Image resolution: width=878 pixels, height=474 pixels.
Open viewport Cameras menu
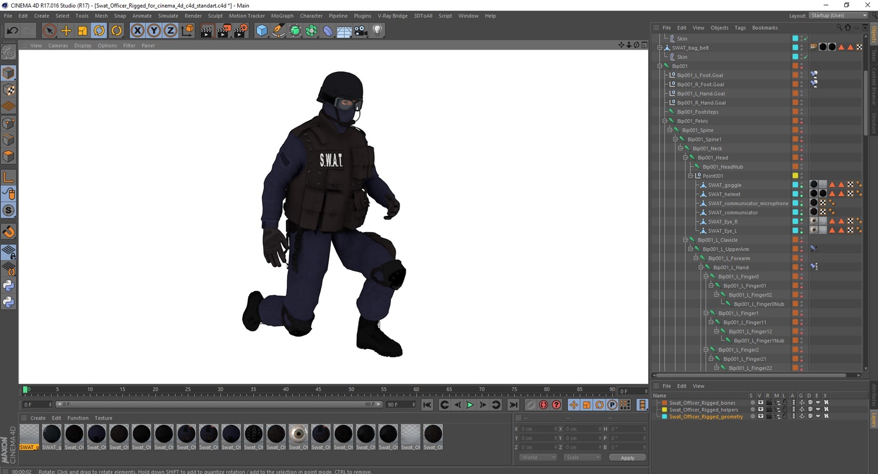(58, 46)
